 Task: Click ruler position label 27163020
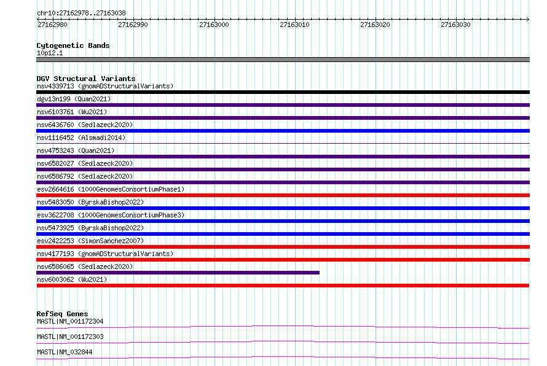click(375, 25)
